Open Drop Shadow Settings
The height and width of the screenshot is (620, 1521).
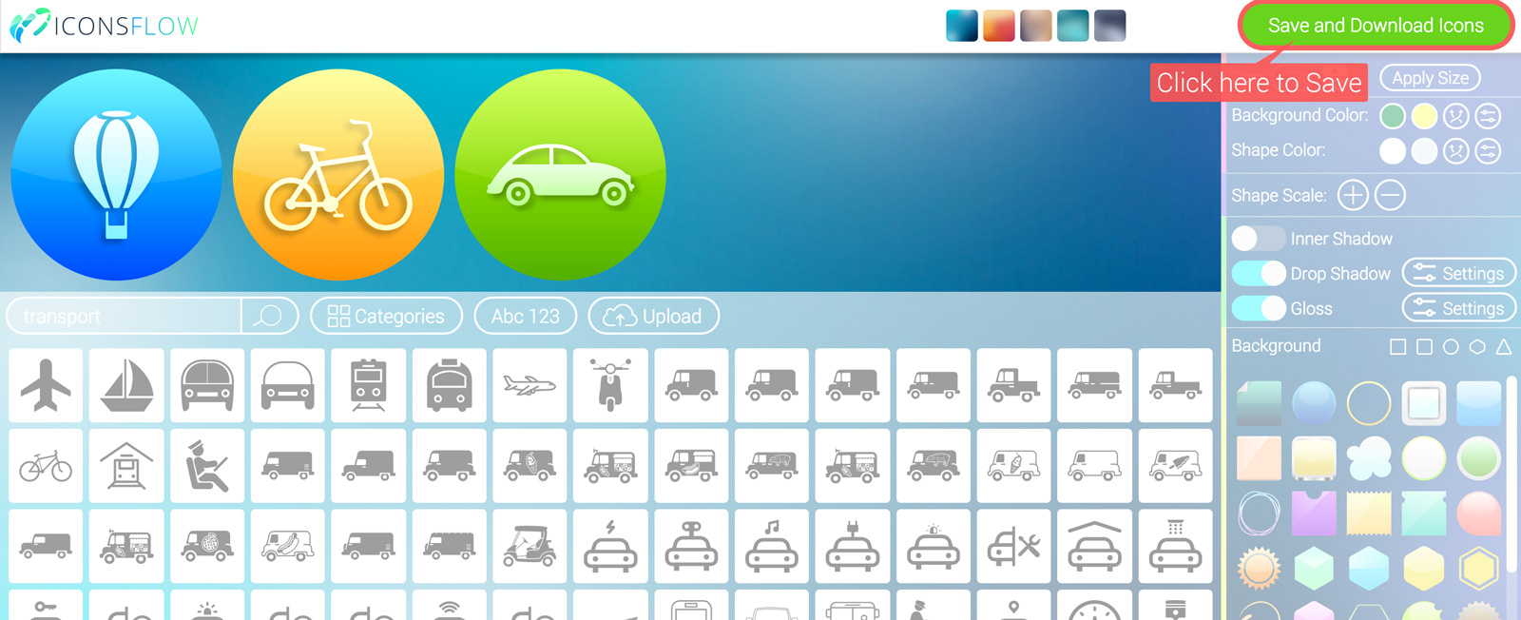(x=1458, y=273)
